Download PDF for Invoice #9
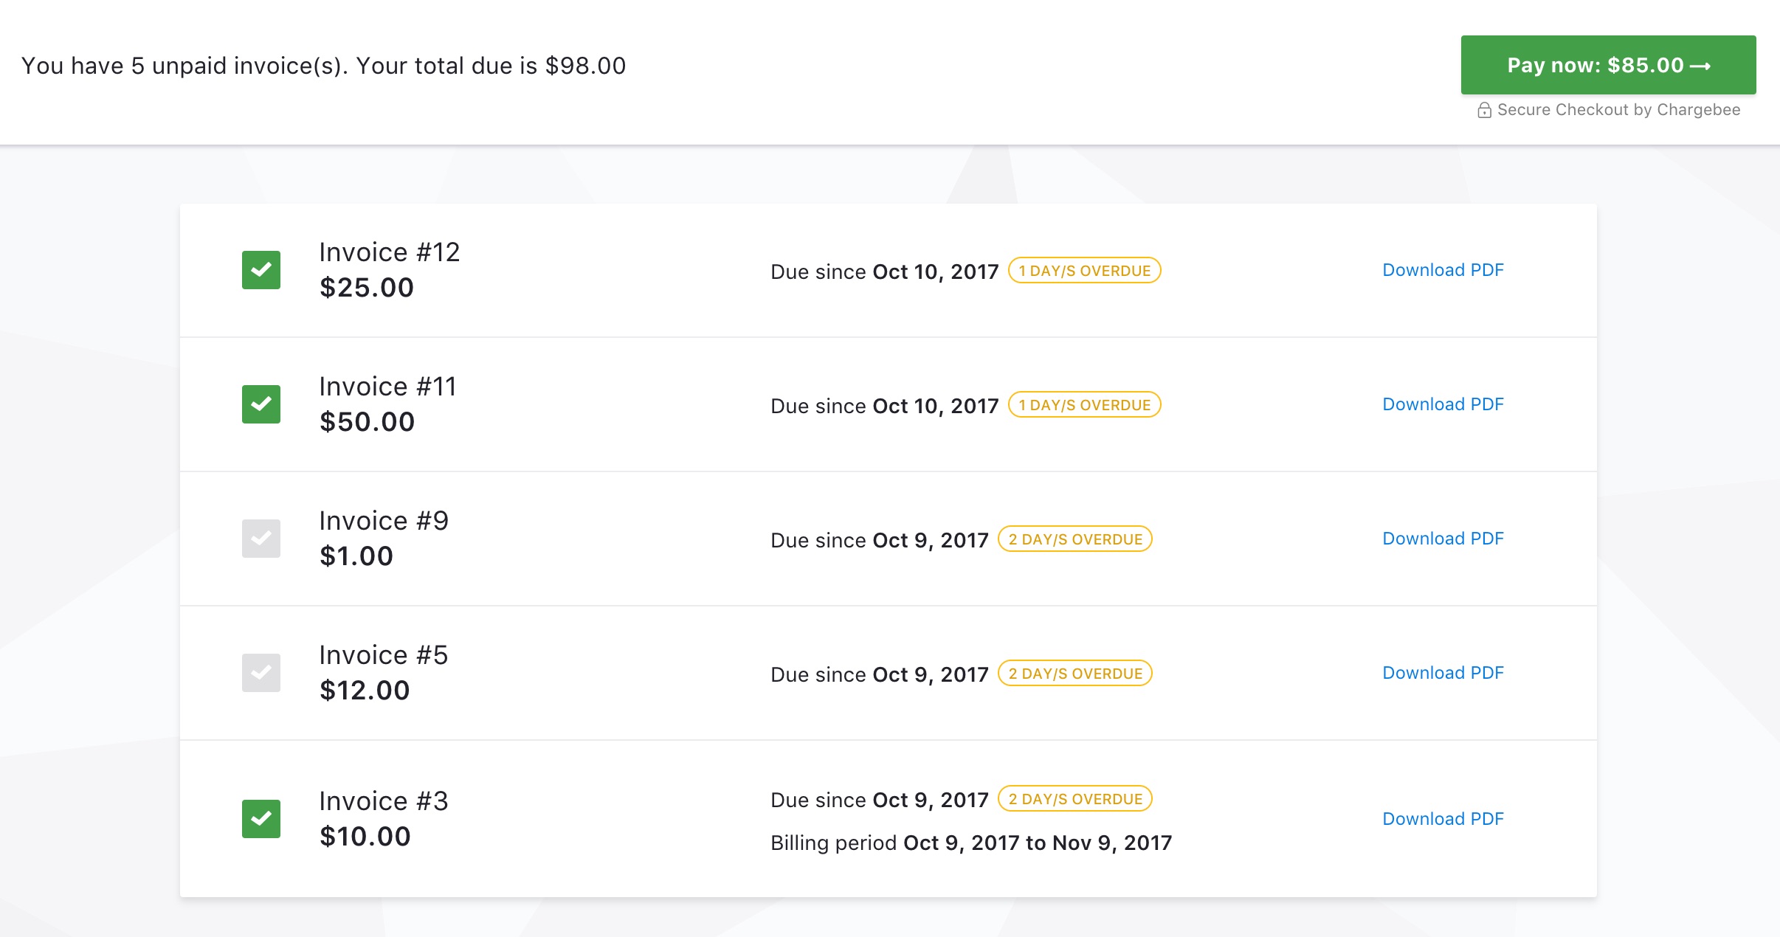 (x=1443, y=539)
